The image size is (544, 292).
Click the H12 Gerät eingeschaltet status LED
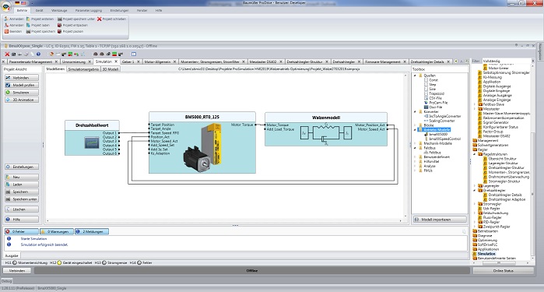pyautogui.click(x=59, y=263)
